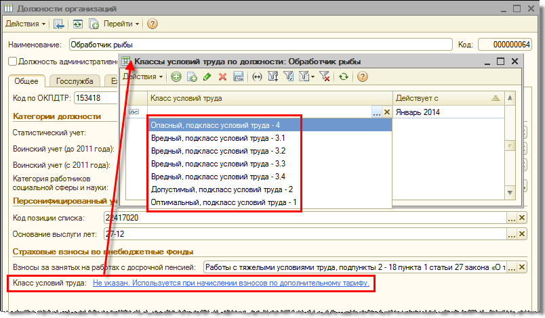Select Опасный, подкласс условий труда - 4
Screen dimensions: 545x318
point(270,125)
